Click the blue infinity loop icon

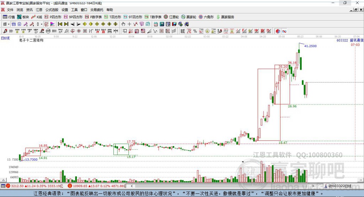click(x=284, y=31)
